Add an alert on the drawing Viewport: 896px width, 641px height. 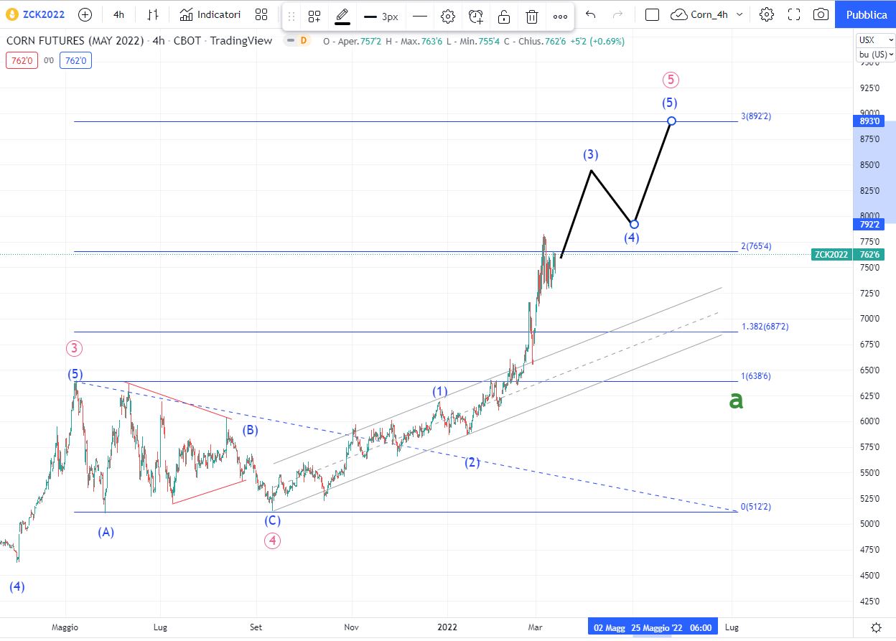tap(476, 16)
